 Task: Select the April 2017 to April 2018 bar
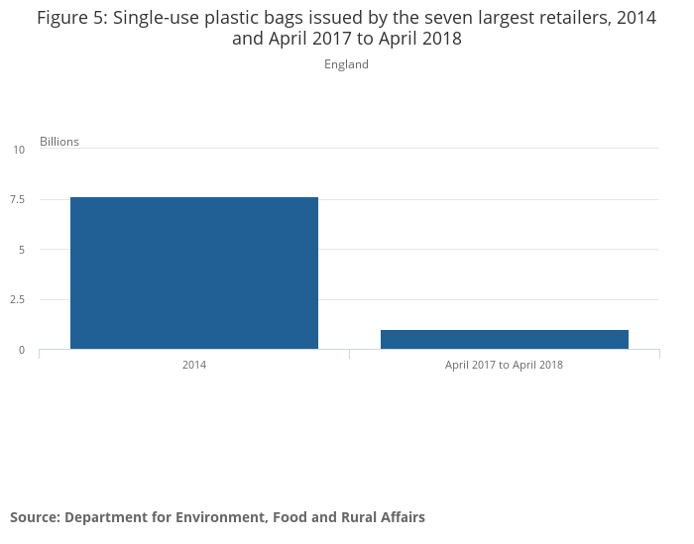click(x=504, y=339)
